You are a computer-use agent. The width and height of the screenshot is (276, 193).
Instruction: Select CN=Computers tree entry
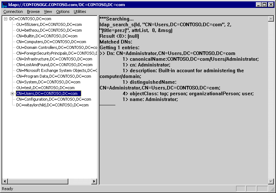[51, 42]
